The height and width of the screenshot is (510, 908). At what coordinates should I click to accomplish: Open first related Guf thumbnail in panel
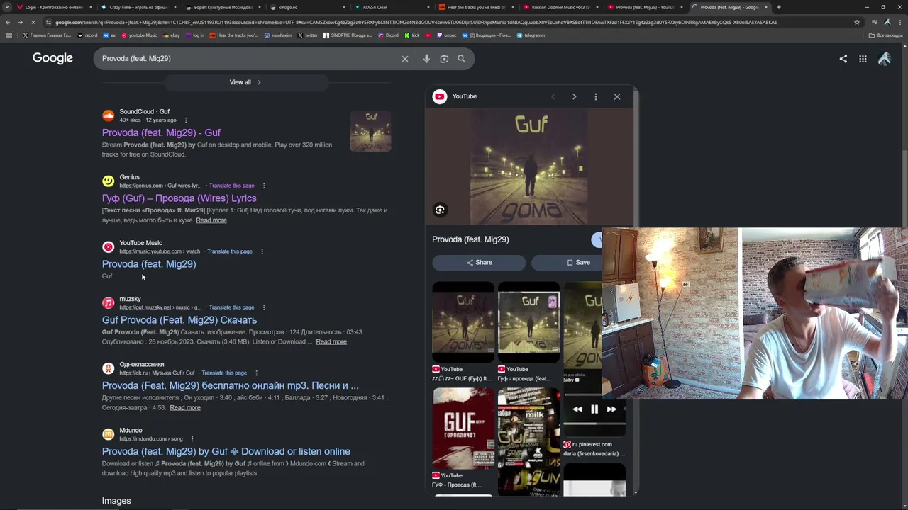463,322
